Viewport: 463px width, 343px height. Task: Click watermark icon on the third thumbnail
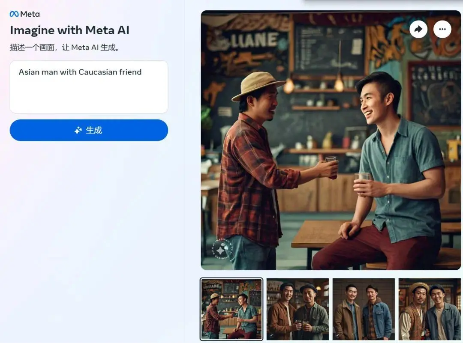tap(338, 335)
